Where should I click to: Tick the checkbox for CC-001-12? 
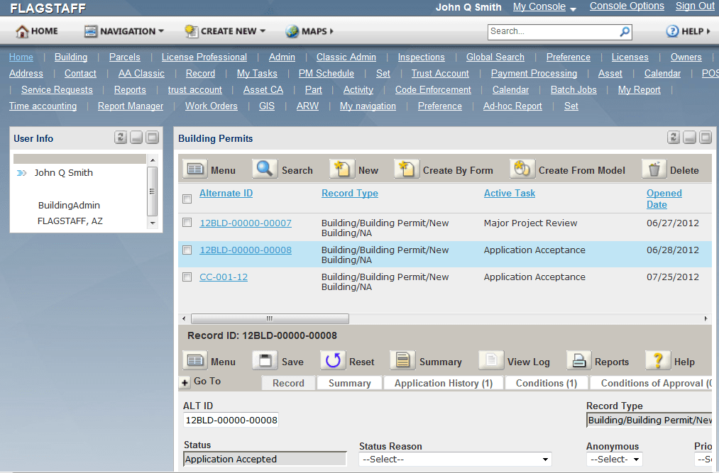coord(187,277)
